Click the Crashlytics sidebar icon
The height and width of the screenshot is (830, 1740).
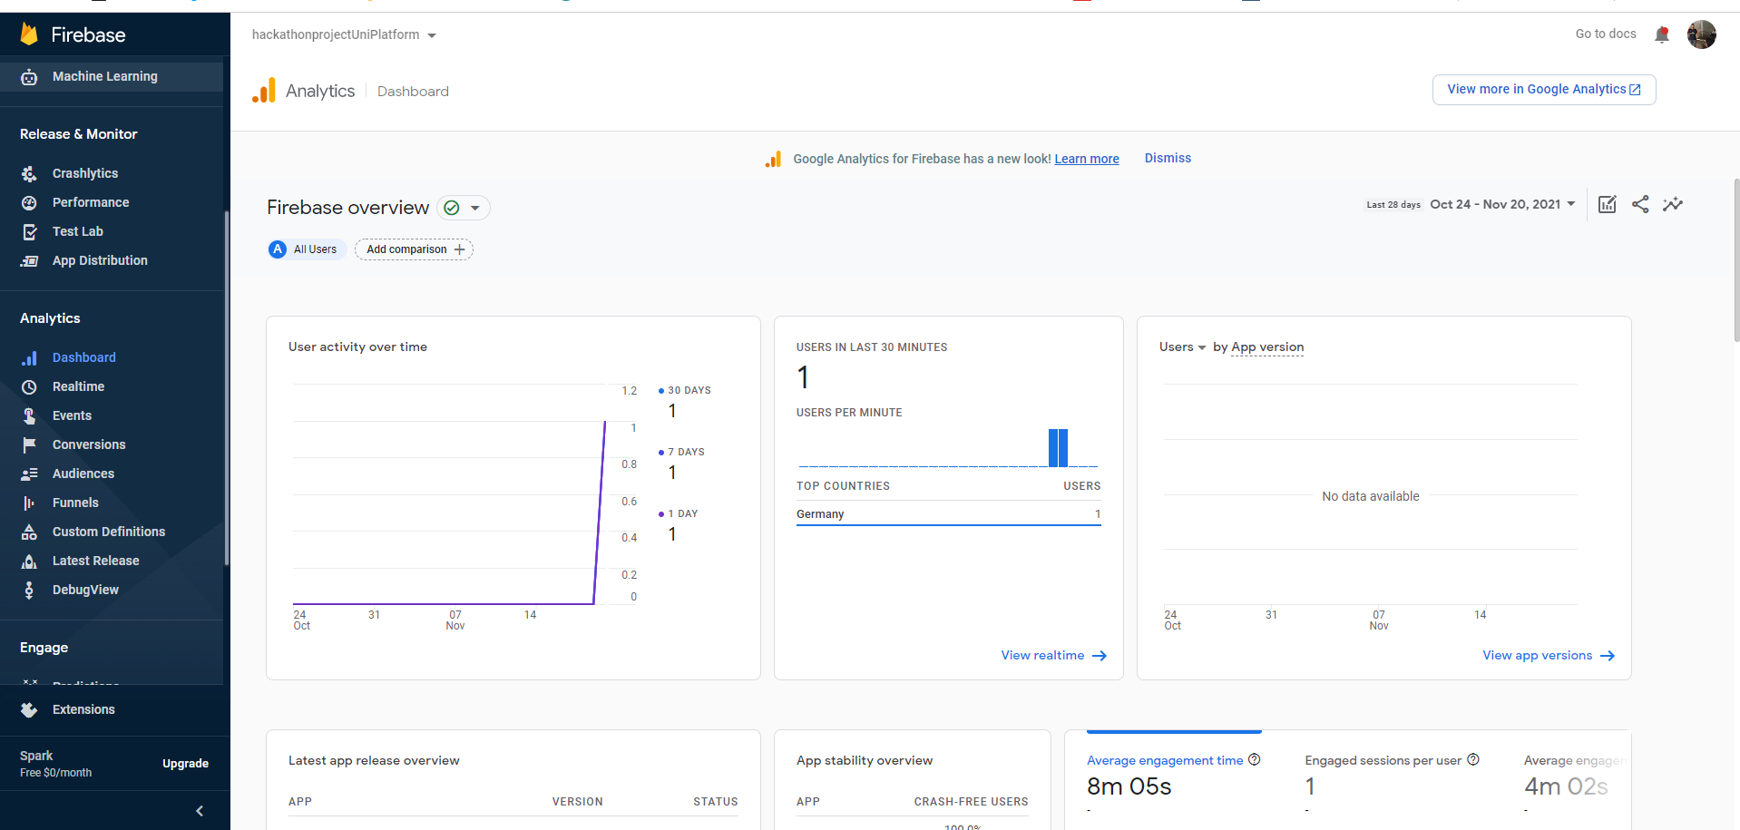coord(29,173)
